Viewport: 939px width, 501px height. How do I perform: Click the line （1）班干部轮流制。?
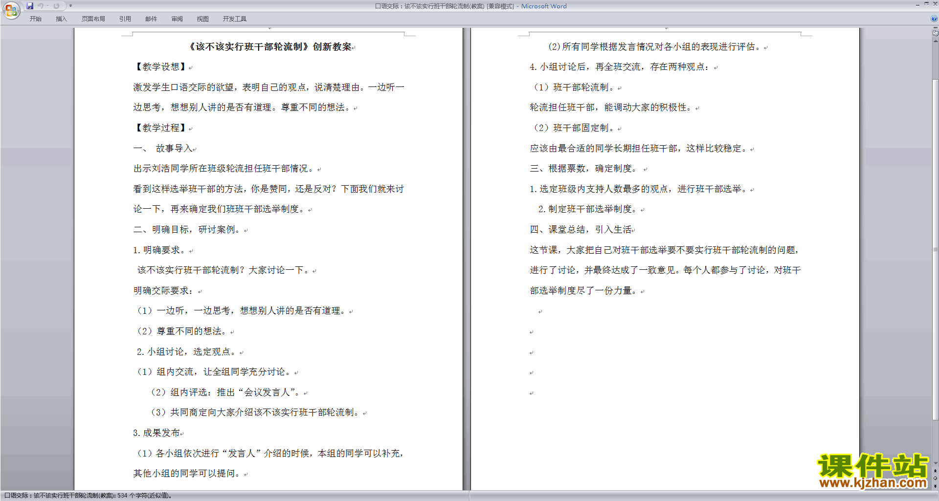coord(573,87)
